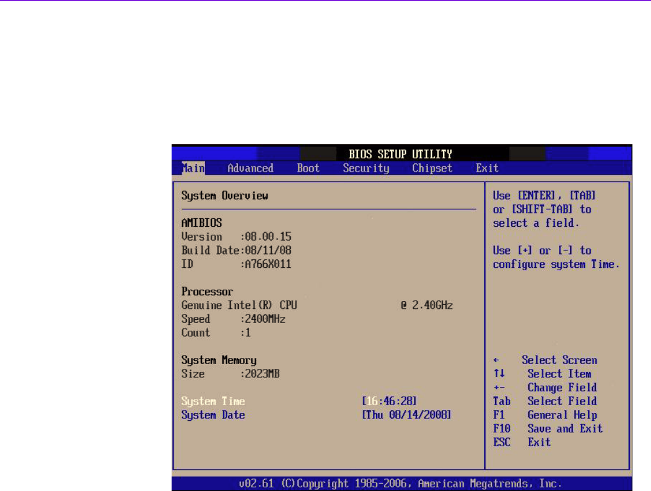Viewport: 651px width, 491px height.
Task: Click left arrow icon beside Select Screen
Action: (x=496, y=360)
